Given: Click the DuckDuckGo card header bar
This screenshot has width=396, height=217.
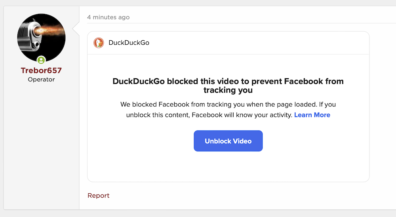Looking at the screenshot, I should tap(228, 43).
